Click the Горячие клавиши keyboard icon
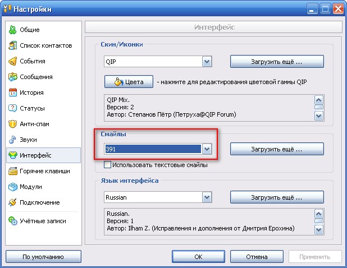 tap(12, 171)
